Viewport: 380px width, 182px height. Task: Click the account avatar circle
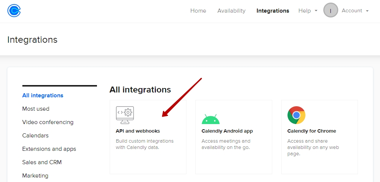(330, 10)
